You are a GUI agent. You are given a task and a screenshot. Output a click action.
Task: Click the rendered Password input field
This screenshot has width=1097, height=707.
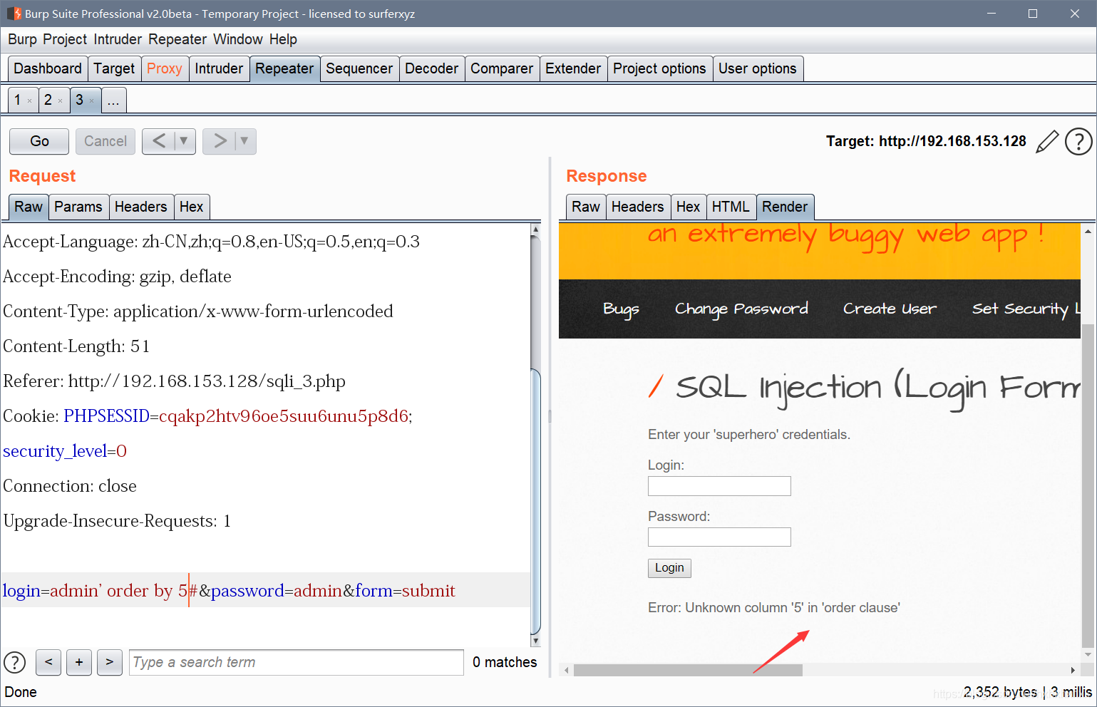click(719, 537)
